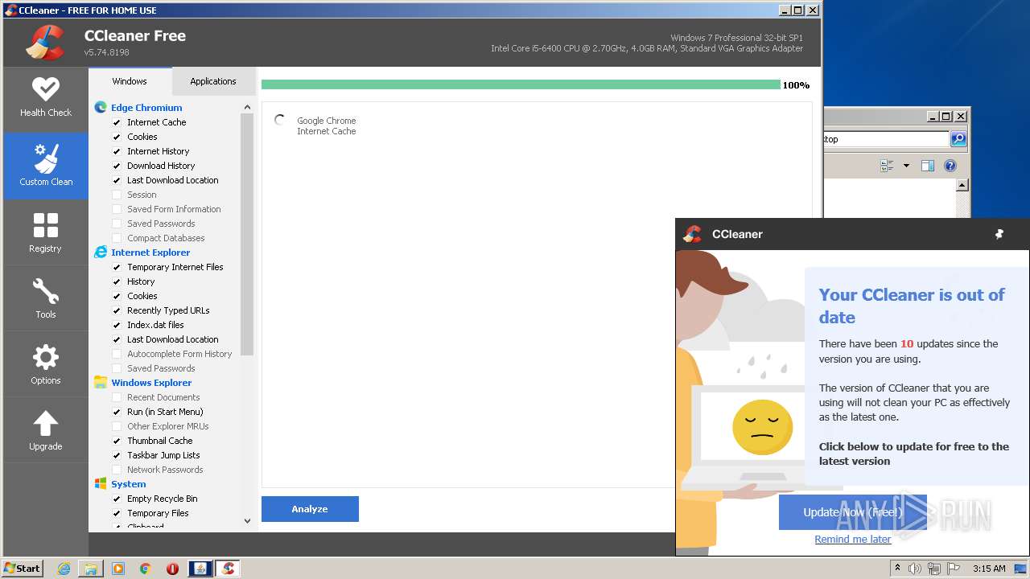
Task: Open Google Chrome from the taskbar
Action: click(x=145, y=569)
